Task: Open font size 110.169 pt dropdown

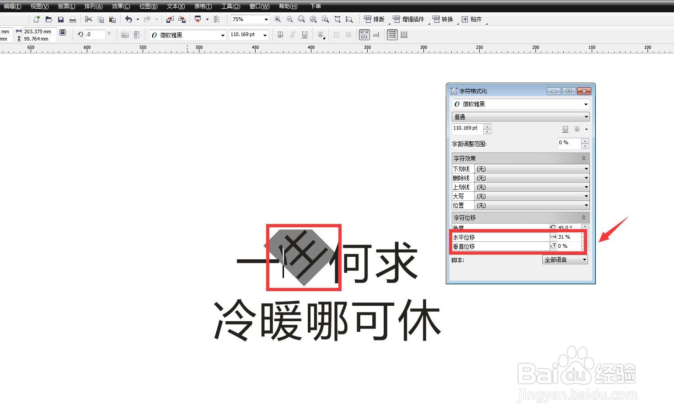Action: click(265, 35)
